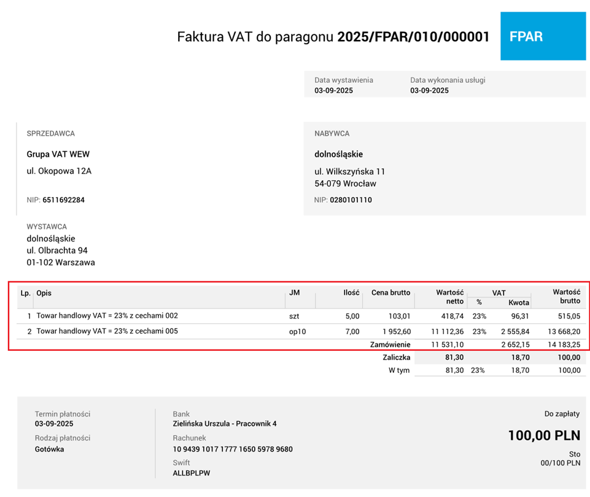Select buyer NIP 0280101110
Screen dimensions: 590x497
(x=351, y=200)
